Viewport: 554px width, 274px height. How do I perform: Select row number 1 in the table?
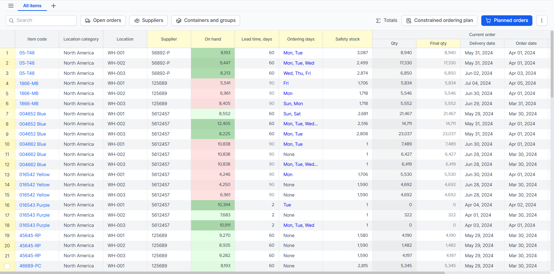(7, 53)
